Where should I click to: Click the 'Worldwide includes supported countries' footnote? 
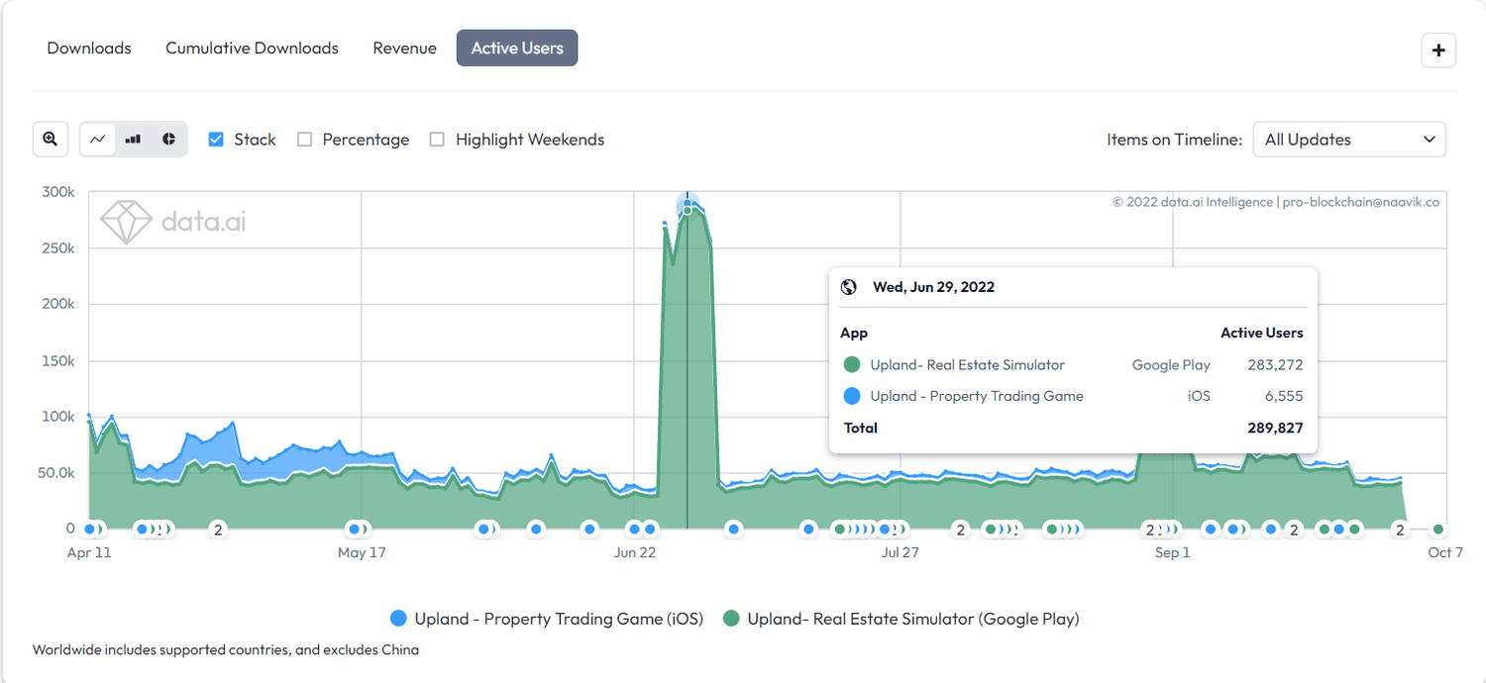click(x=226, y=650)
